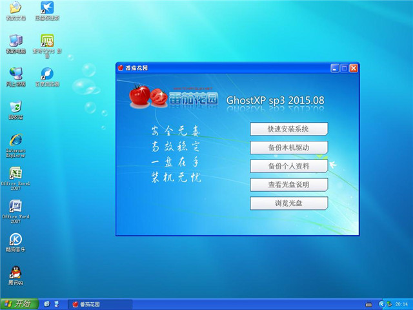Close the 番茄花园 window
413x310 pixels.
(353, 68)
